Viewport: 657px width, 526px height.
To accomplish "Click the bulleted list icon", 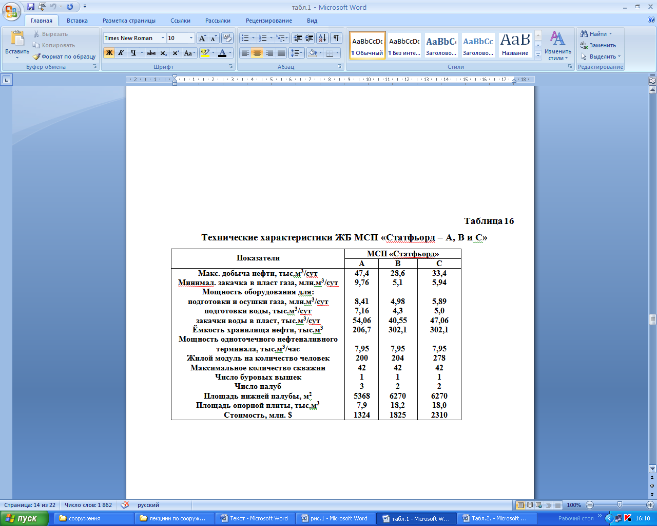I will (245, 38).
